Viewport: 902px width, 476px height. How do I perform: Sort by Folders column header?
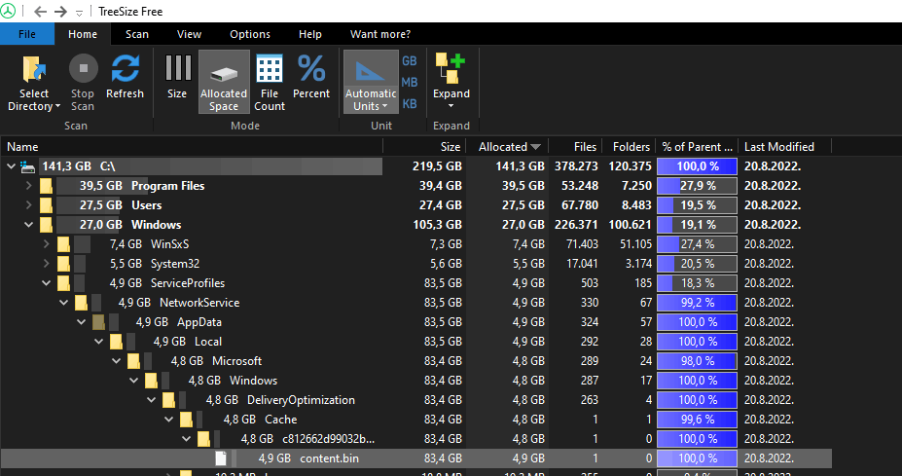630,147
